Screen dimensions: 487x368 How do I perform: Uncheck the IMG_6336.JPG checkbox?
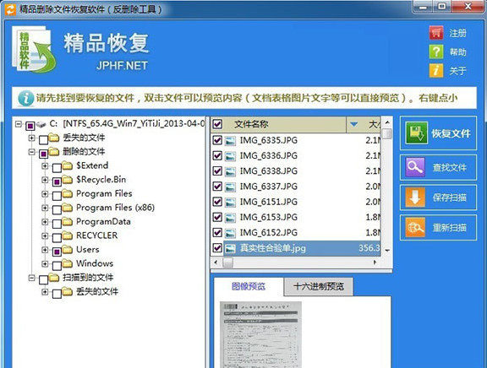pyautogui.click(x=217, y=155)
